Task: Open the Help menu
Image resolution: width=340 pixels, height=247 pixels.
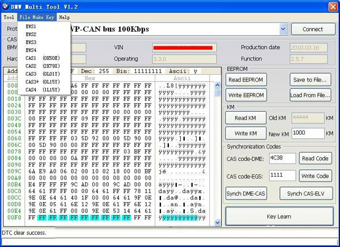Action: click(x=64, y=17)
